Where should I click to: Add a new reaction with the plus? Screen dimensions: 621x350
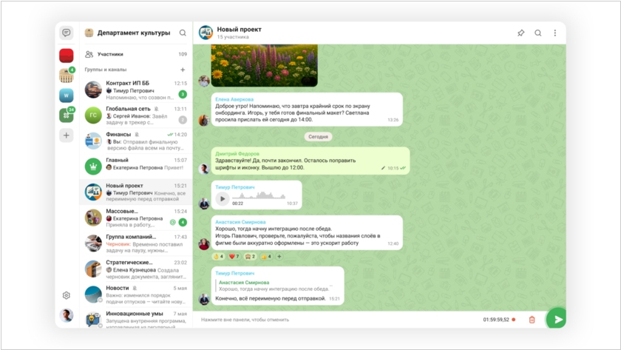pos(279,257)
